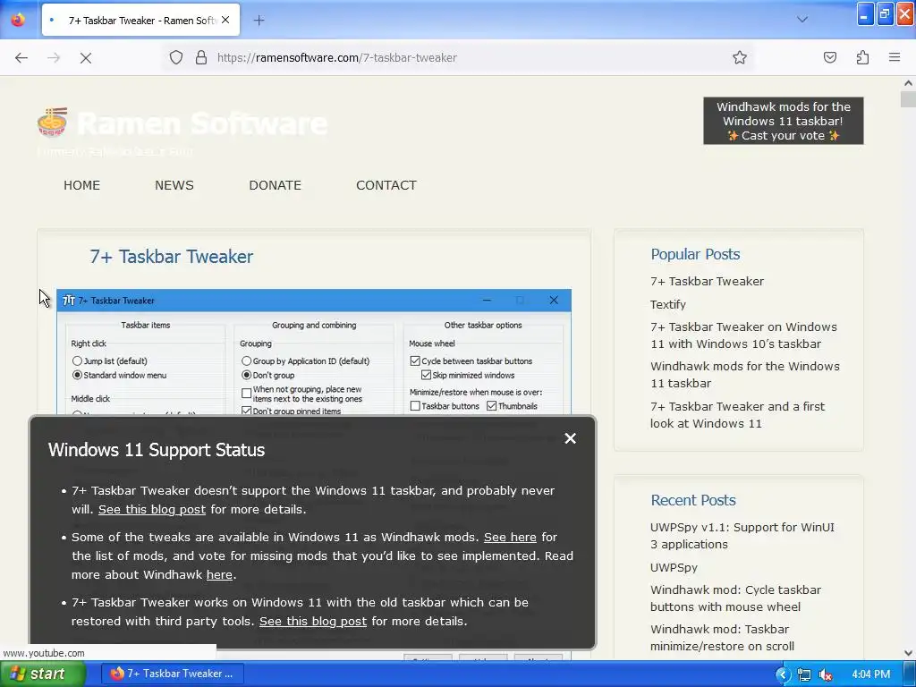Open 'Windhawk mod: Taskbar minimize/restore on scroll' post

pos(722,638)
